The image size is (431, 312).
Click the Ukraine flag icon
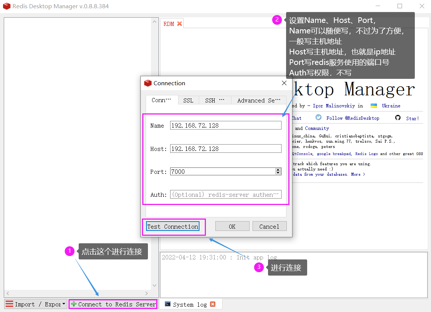(374, 106)
